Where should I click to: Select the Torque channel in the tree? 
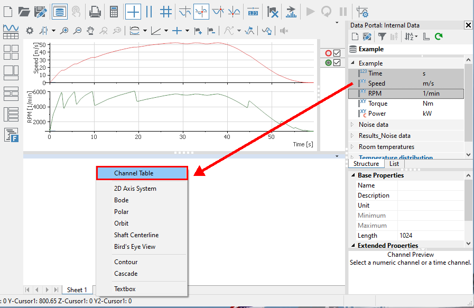pos(377,104)
